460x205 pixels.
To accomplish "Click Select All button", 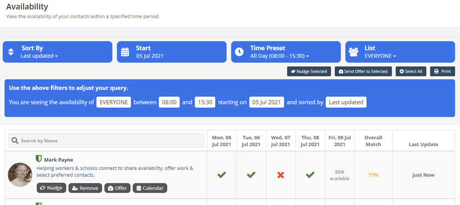I will (411, 72).
